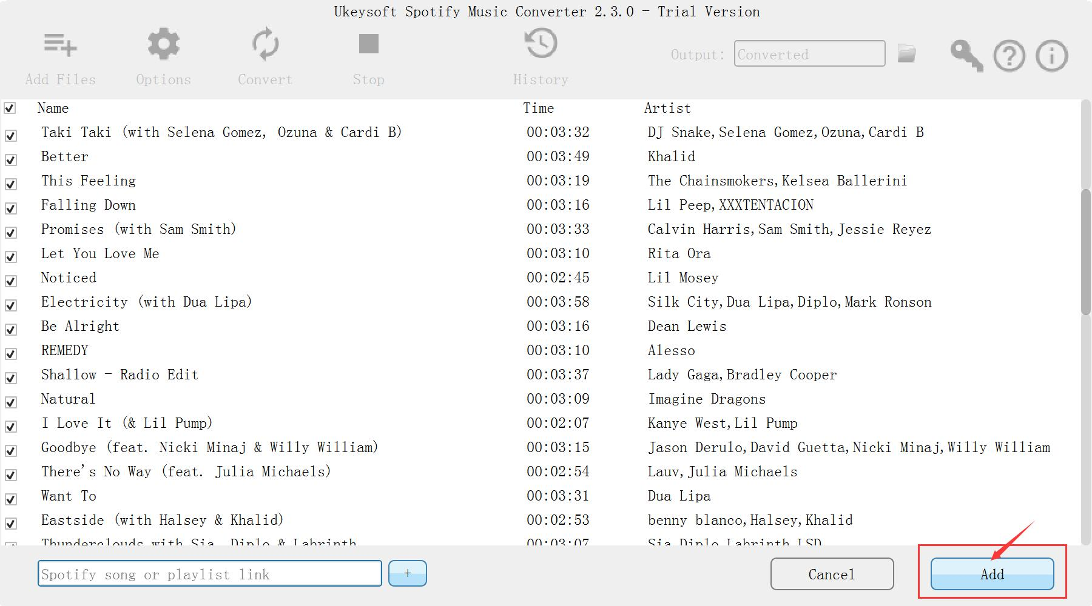1092x606 pixels.
Task: Toggle Electricity (with Dua Lipa) checkbox
Action: [x=10, y=305]
